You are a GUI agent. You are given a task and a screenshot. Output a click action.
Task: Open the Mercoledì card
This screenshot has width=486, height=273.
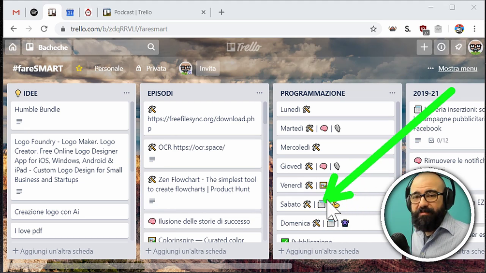[336, 147]
